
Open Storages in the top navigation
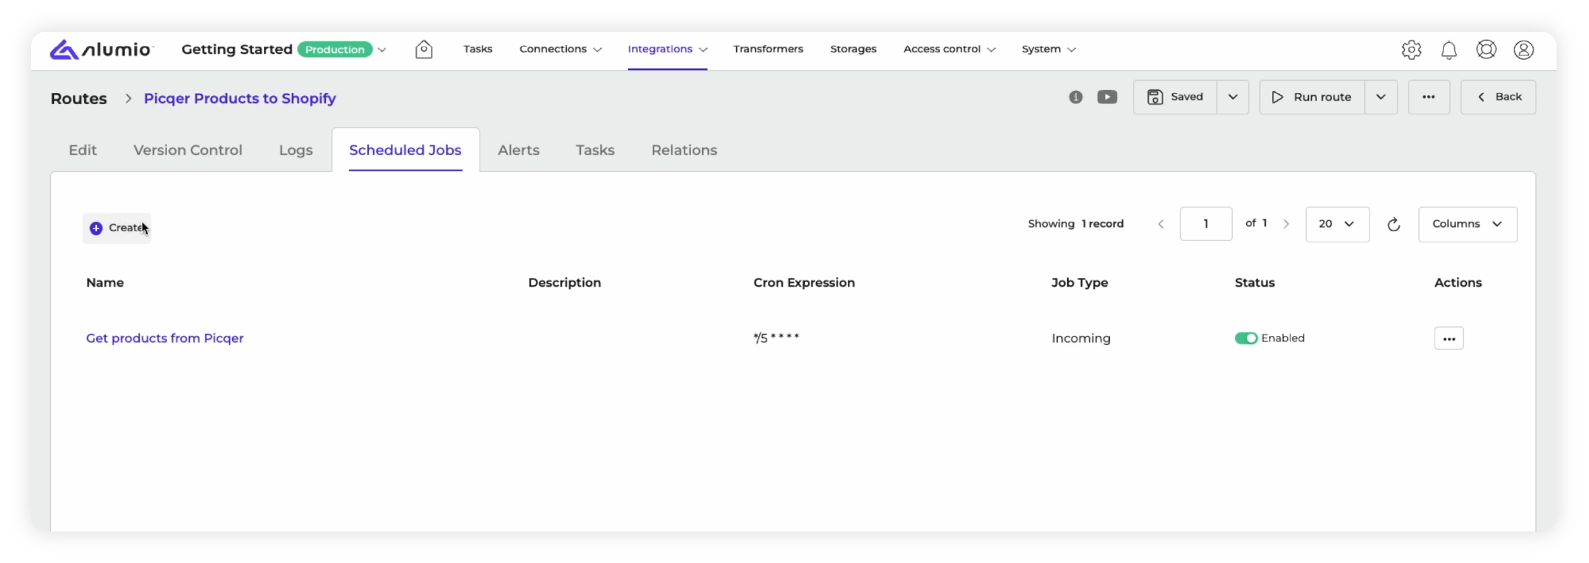coord(853,49)
